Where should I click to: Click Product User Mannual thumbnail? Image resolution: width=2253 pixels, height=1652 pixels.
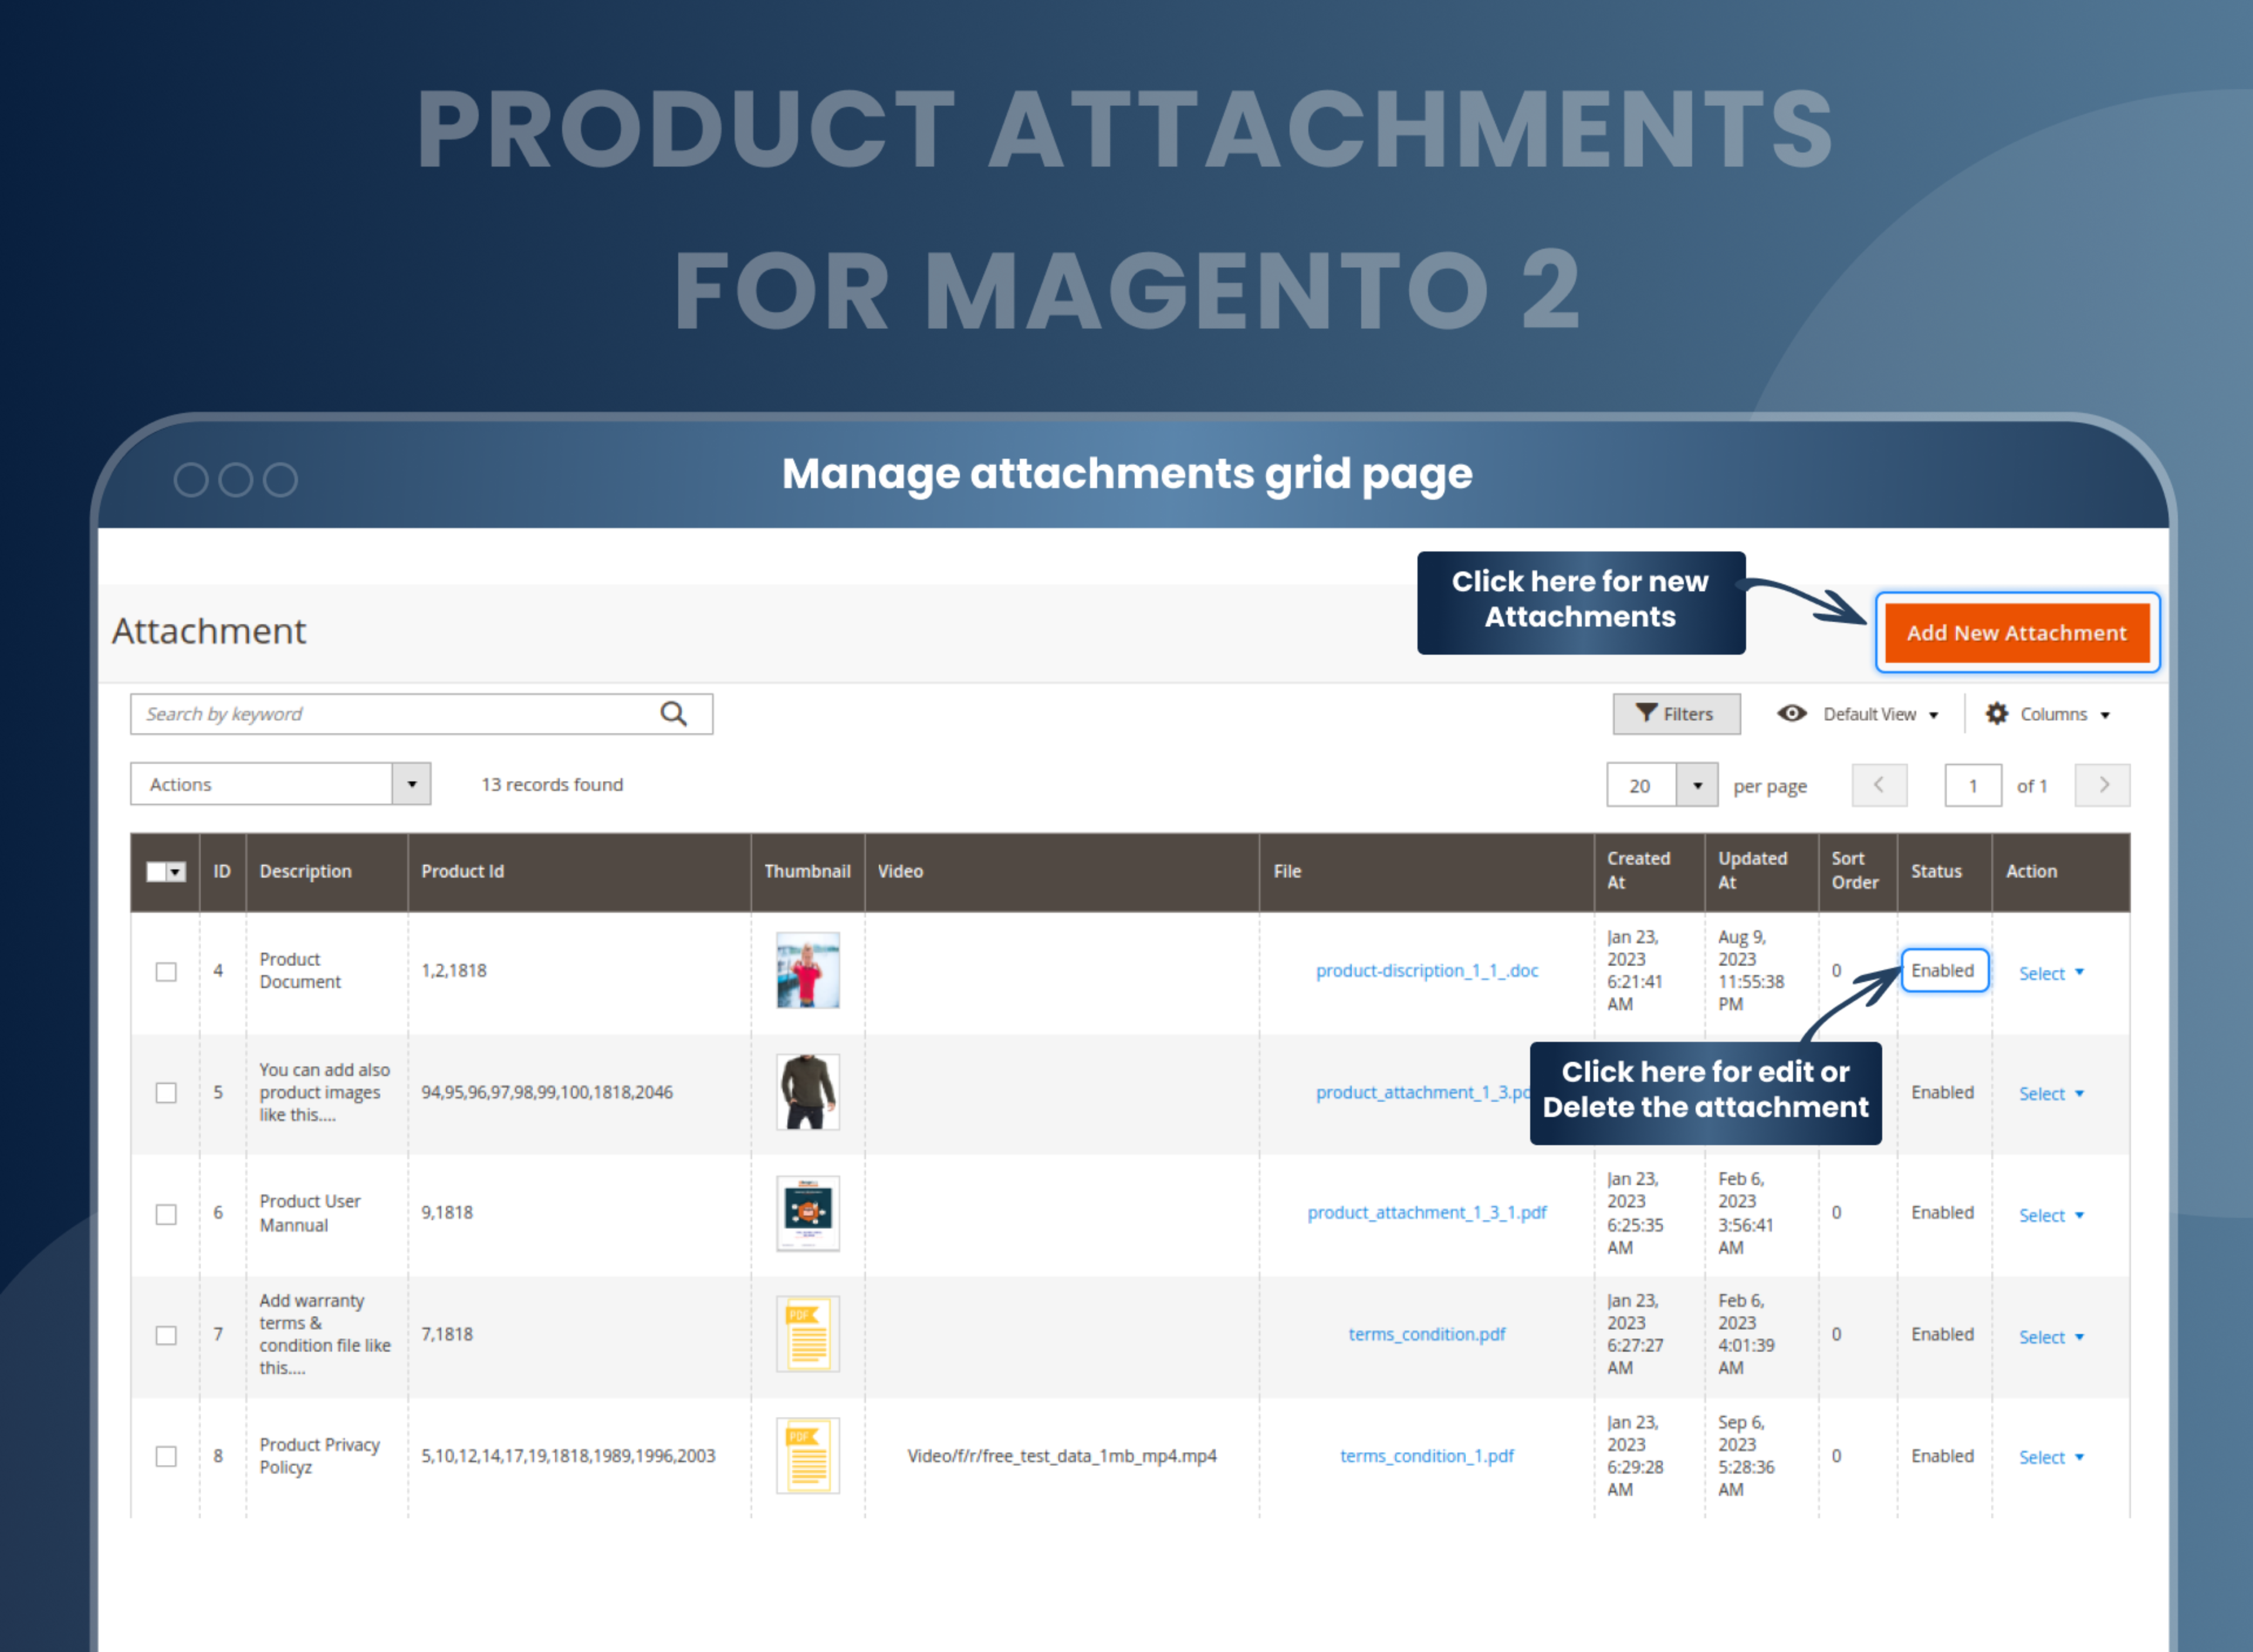coord(808,1213)
